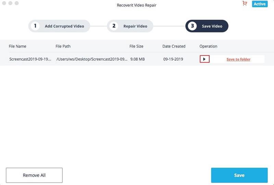Click the Save to folder link
The image size is (274, 185).
tap(238, 59)
